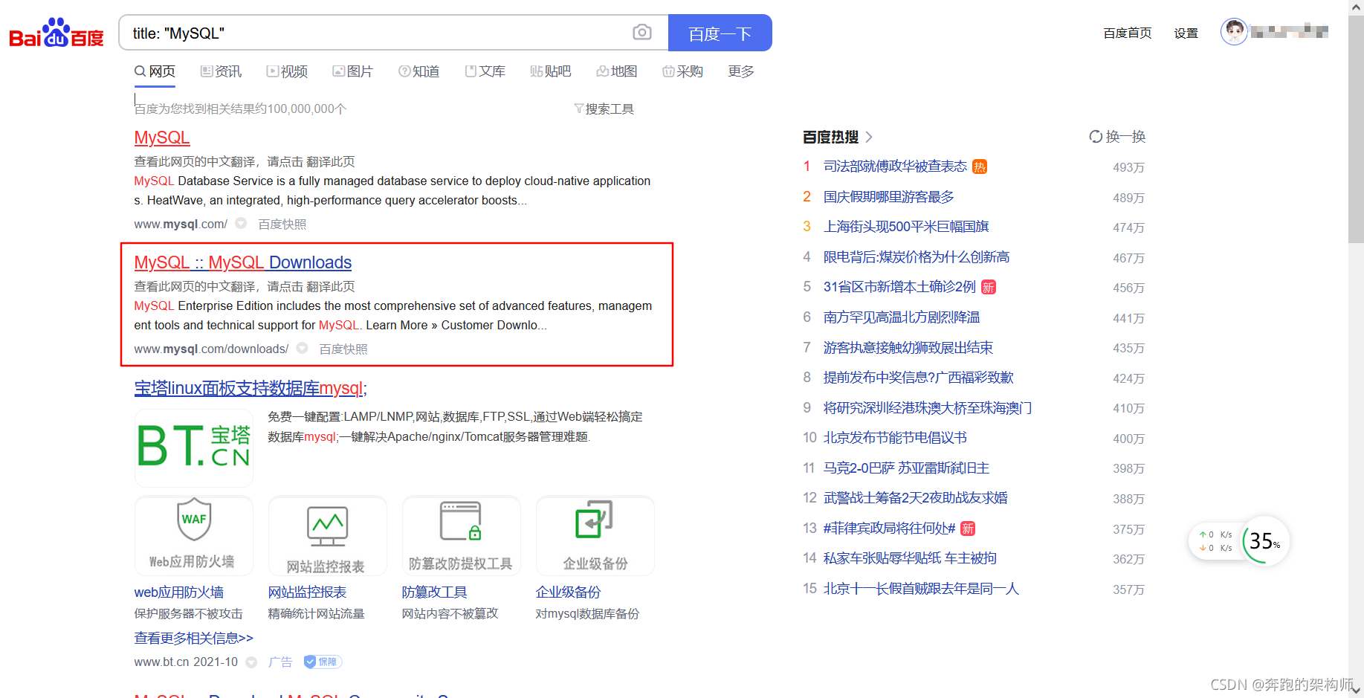Open hot search 马竞2-0巴萨 苏亚雷斯弑旧主
The image size is (1364, 698).
click(x=906, y=468)
